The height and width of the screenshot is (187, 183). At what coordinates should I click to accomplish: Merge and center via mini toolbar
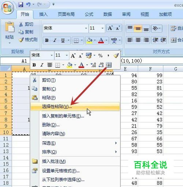[x=109, y=65]
